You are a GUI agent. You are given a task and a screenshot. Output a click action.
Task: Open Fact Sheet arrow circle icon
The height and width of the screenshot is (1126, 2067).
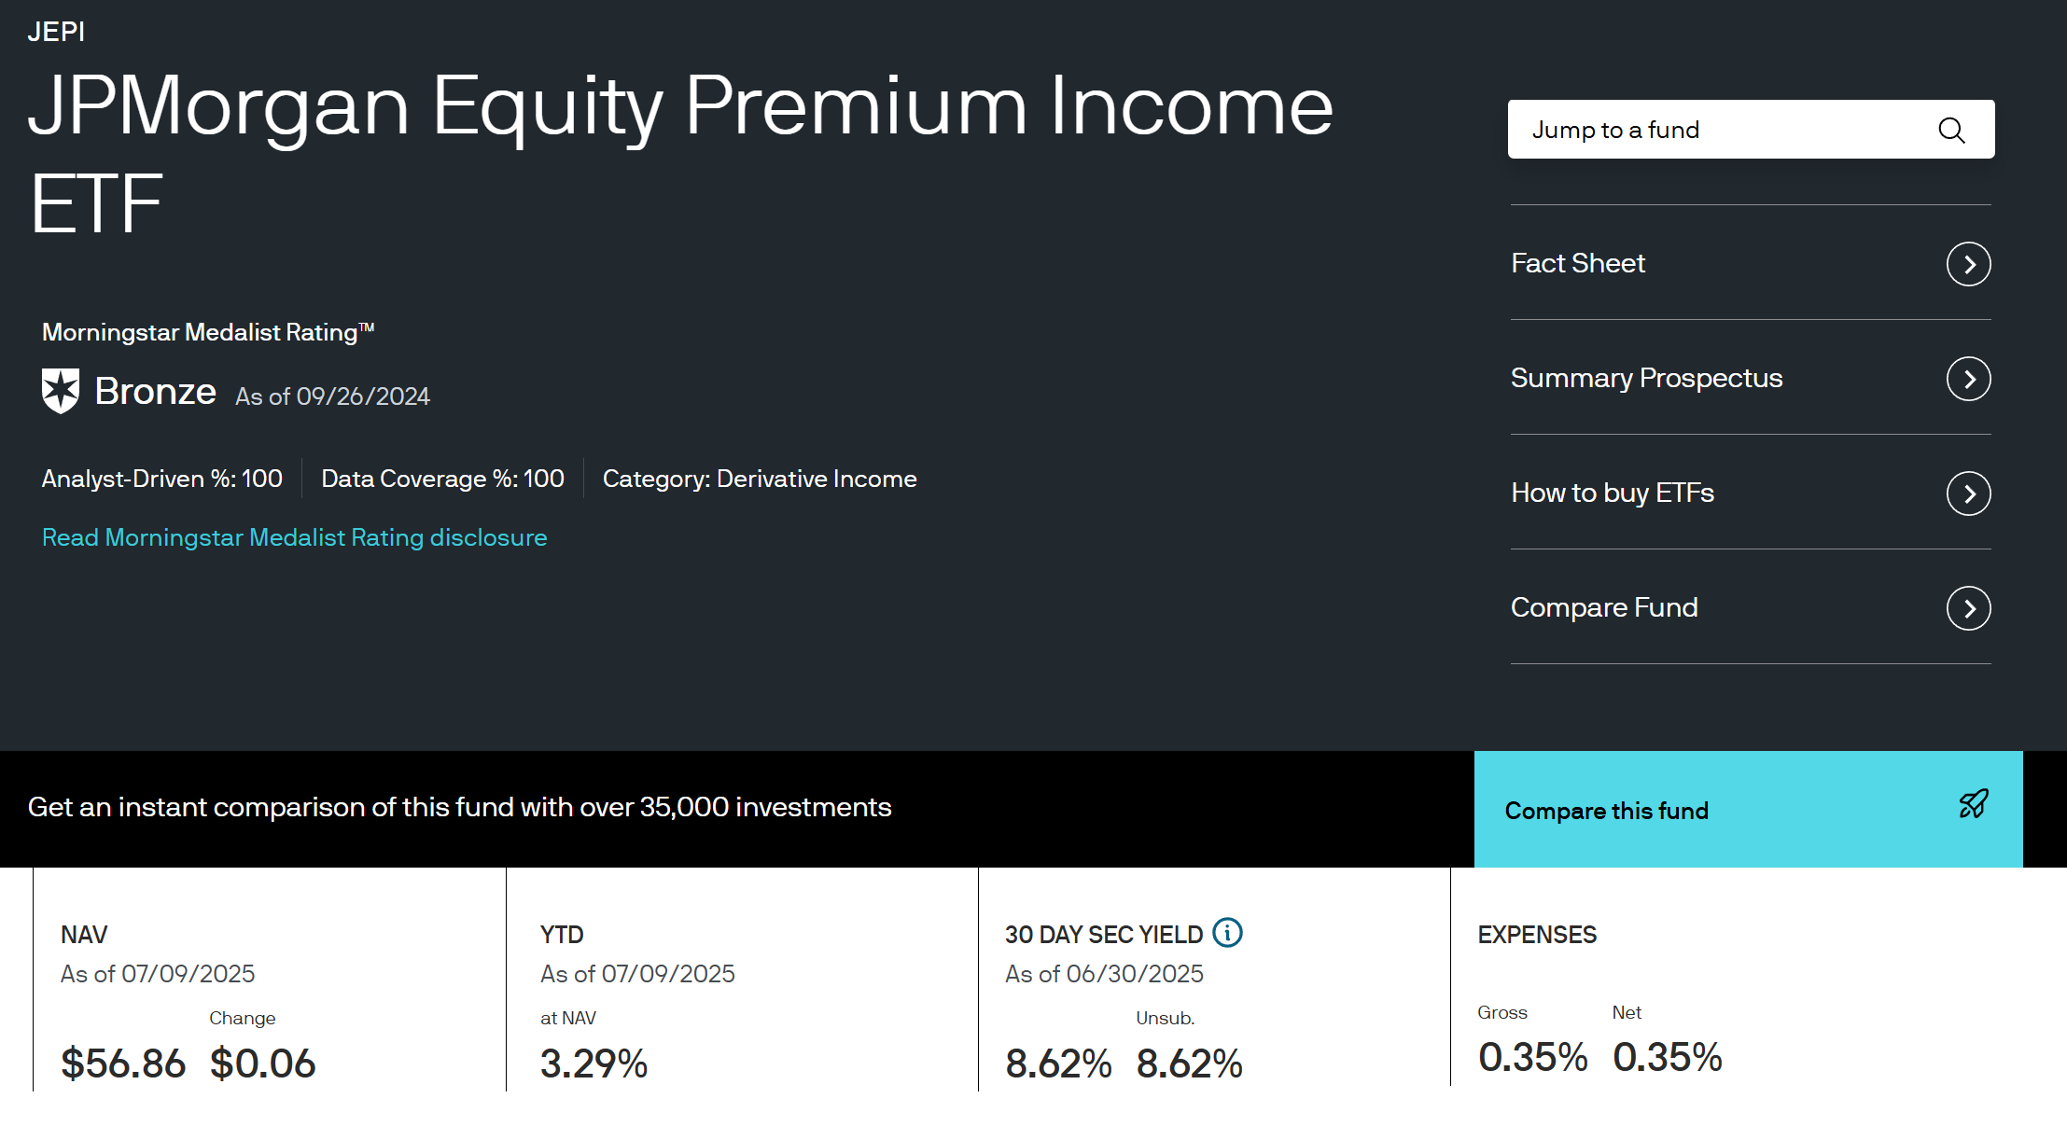(x=1968, y=264)
